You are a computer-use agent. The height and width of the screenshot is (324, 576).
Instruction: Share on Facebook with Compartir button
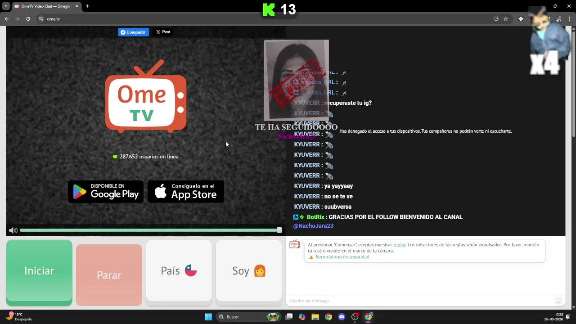pyautogui.click(x=133, y=32)
